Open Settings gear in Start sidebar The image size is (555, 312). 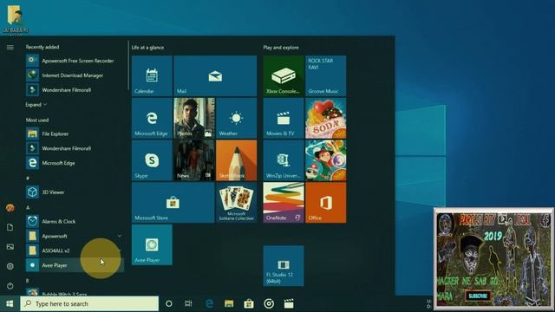click(10, 266)
